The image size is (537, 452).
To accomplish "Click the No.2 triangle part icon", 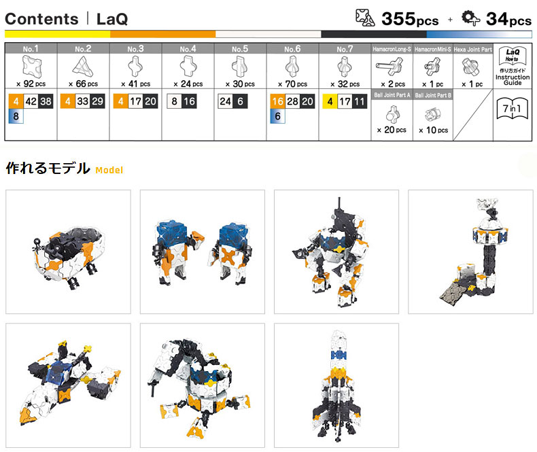I will (x=83, y=66).
